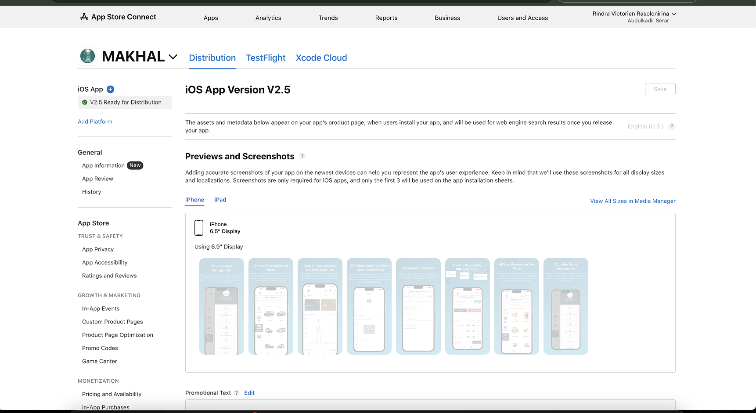Screen dimensions: 756x413
Task: Click the MAKHAL app icon
Action: click(87, 56)
